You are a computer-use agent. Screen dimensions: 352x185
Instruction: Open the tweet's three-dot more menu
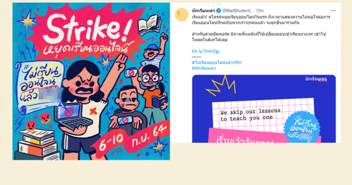(333, 11)
